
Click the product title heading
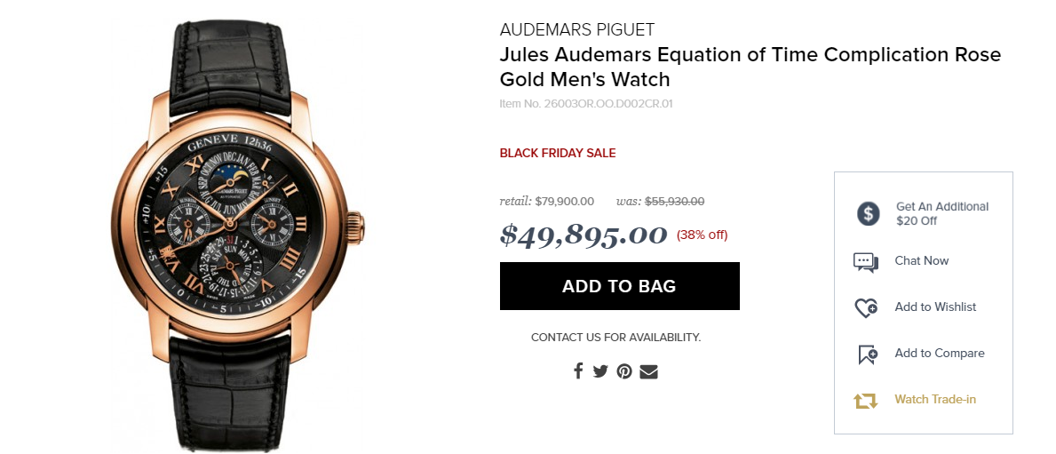[x=750, y=67]
